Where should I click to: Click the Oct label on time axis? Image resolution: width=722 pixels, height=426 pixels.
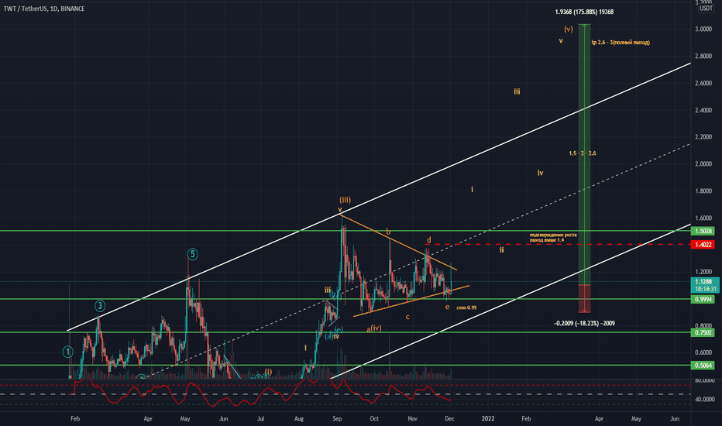coord(374,418)
